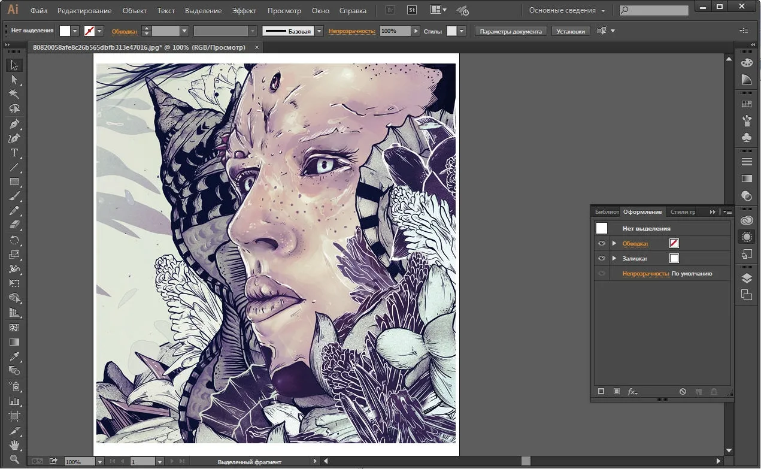Open Adobe Bridge with the Br icon

click(x=390, y=10)
